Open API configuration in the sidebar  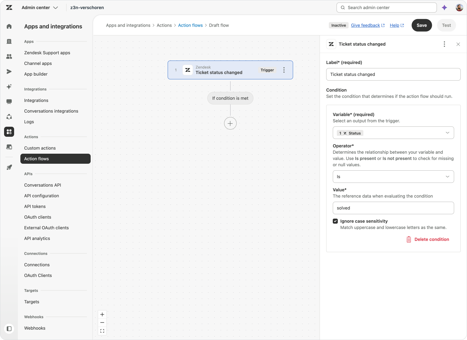pyautogui.click(x=41, y=196)
